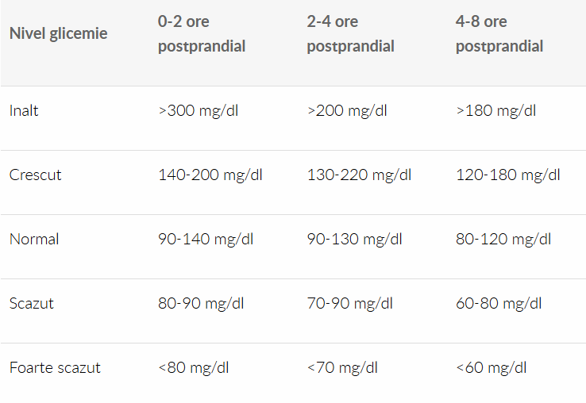586x403 pixels.
Task: Click the 'Nivel glicemie' column header
Action: coord(58,33)
